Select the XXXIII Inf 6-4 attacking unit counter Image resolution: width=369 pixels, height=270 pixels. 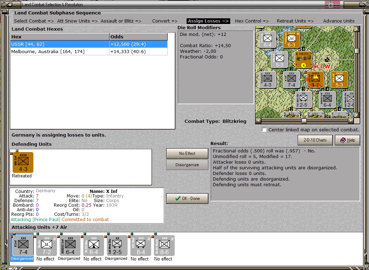click(70, 245)
